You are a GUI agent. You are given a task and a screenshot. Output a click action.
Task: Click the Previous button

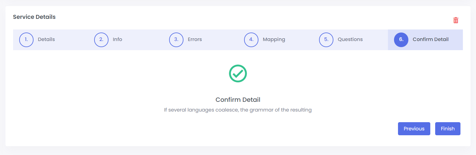414,129
